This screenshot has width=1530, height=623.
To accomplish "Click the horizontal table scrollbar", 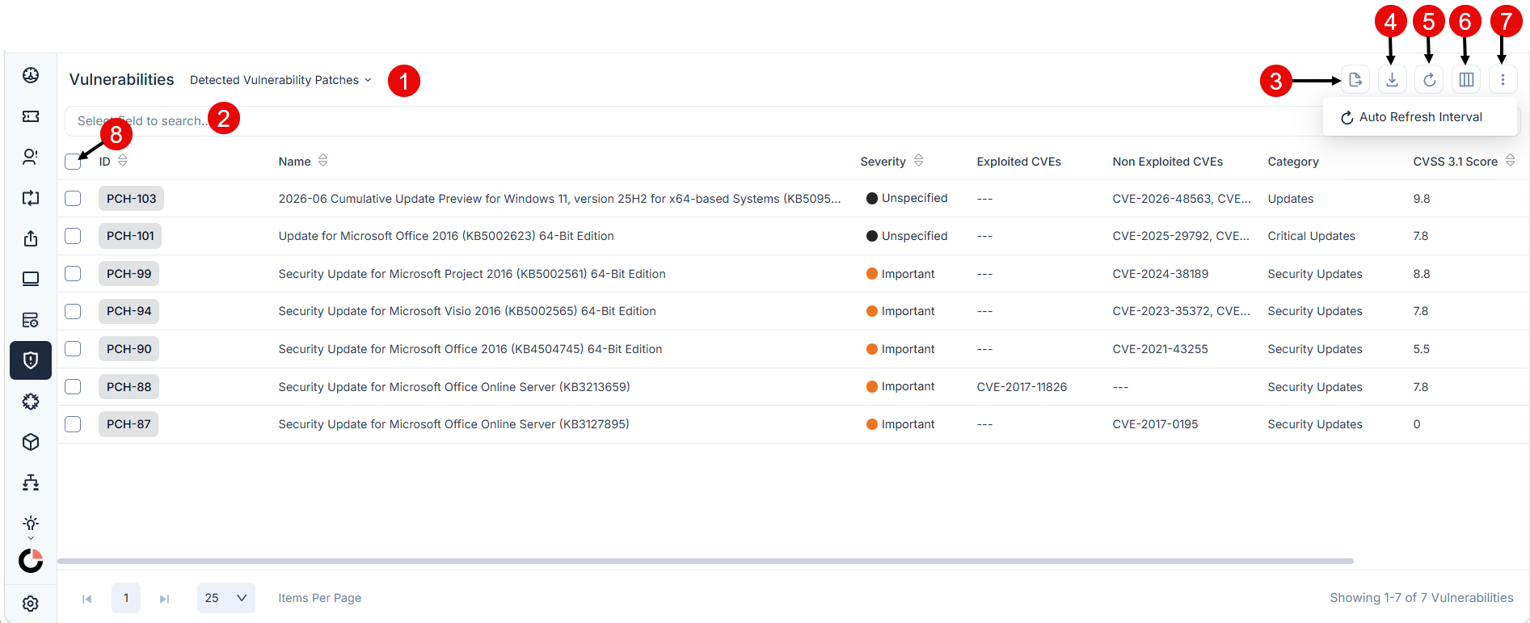I will click(x=706, y=561).
